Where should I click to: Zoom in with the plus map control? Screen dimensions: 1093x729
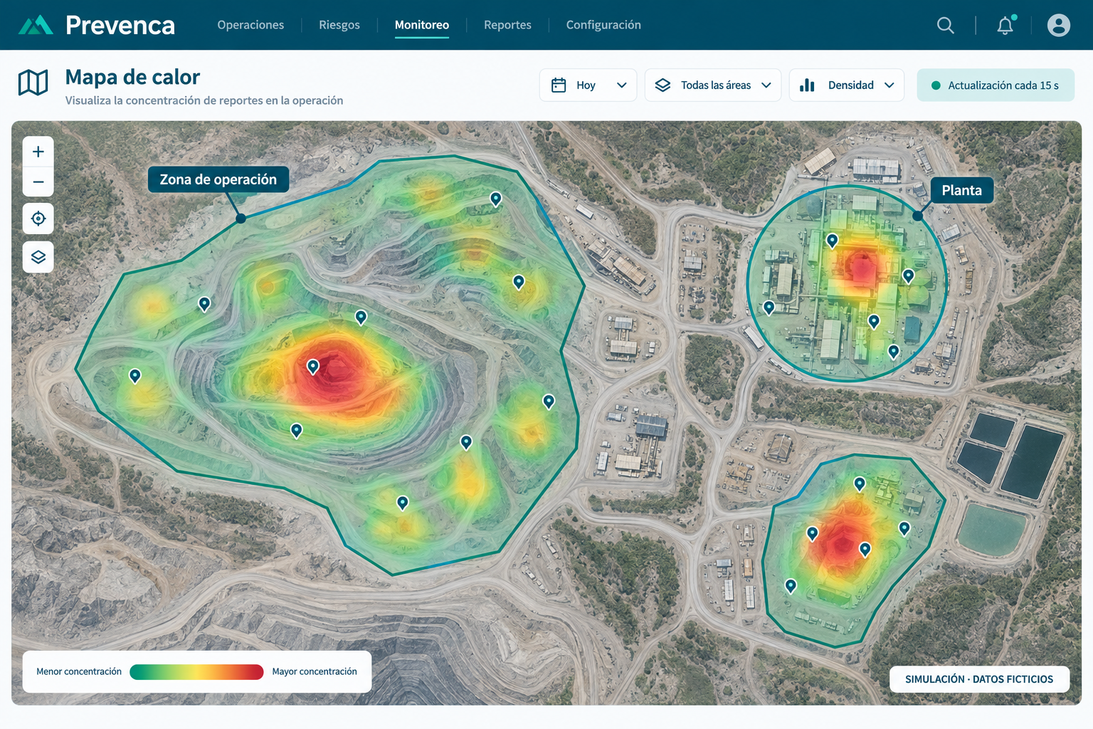point(38,152)
